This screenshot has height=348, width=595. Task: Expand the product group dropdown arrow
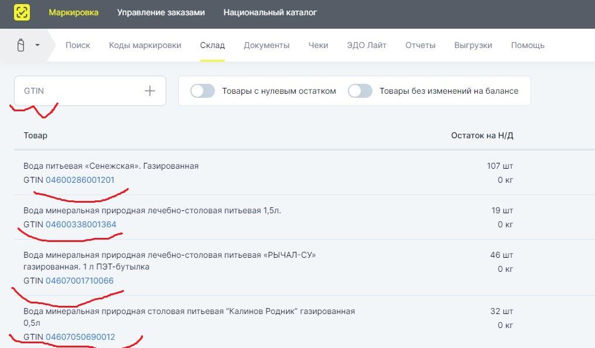(37, 45)
